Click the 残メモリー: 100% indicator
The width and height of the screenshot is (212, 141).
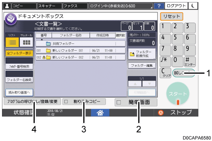tap(142, 35)
